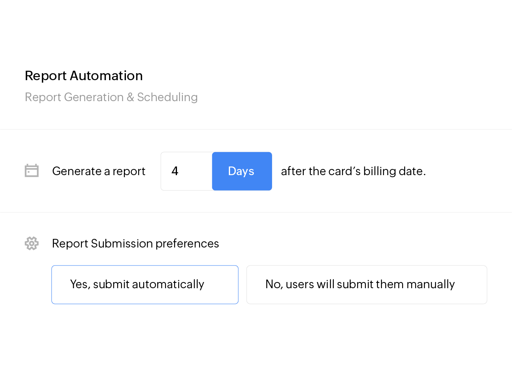This screenshot has width=512, height=377.
Task: Change the time unit currently set to Days
Action: (242, 171)
